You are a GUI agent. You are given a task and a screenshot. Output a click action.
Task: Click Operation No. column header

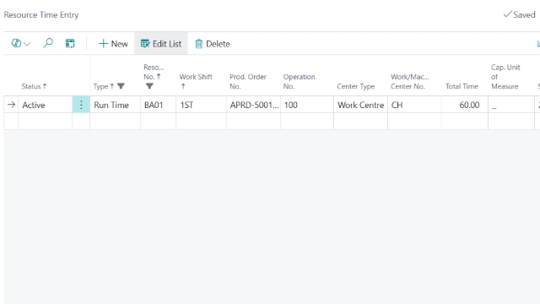[299, 81]
